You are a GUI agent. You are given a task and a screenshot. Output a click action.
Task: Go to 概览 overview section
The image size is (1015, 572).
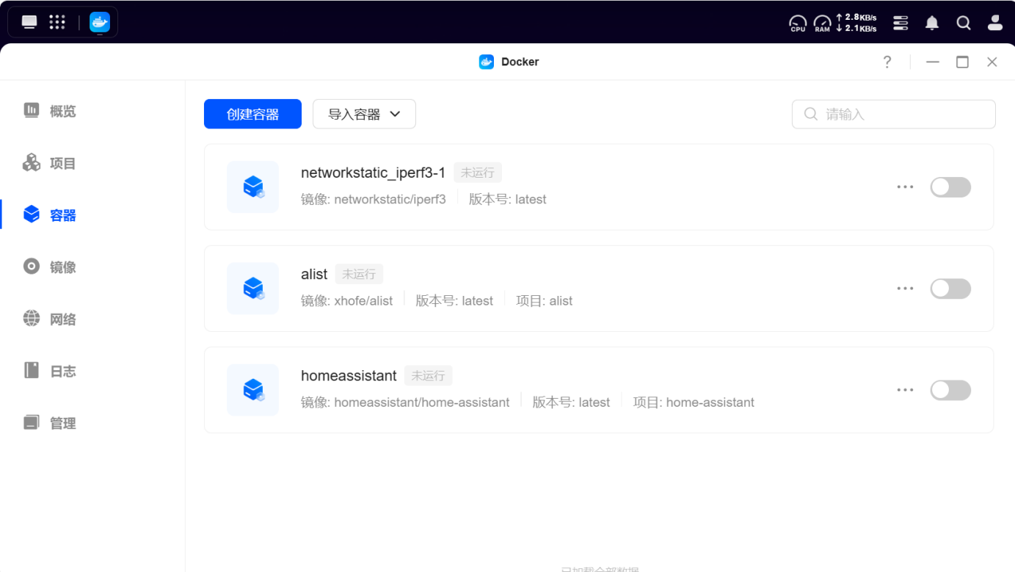(x=50, y=111)
